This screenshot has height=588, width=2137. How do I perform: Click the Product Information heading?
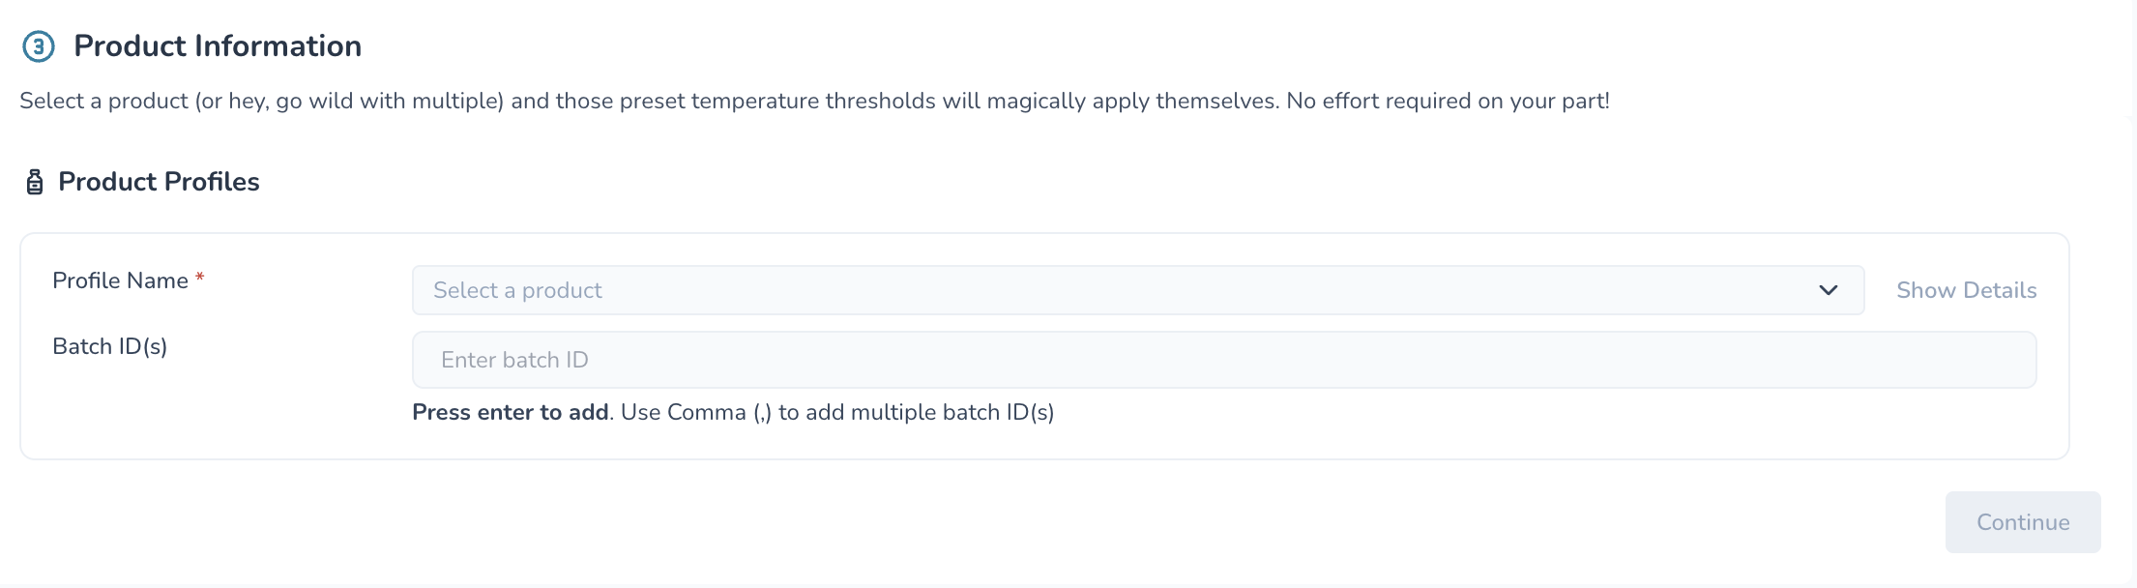(x=218, y=46)
